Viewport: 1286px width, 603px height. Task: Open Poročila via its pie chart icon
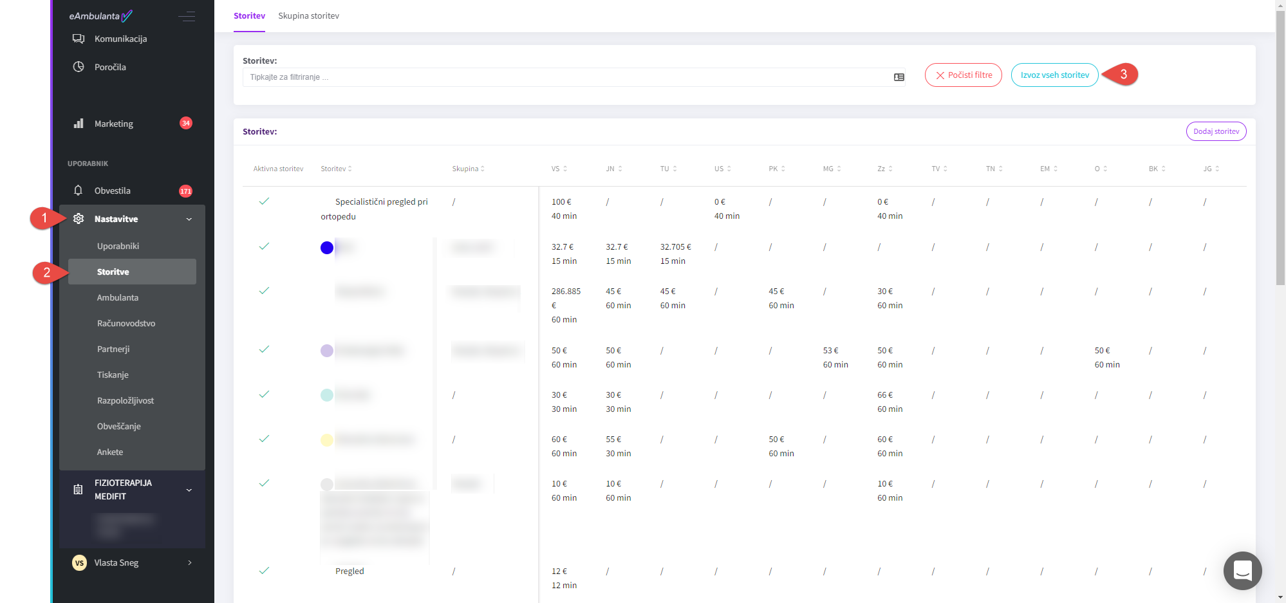coord(79,67)
